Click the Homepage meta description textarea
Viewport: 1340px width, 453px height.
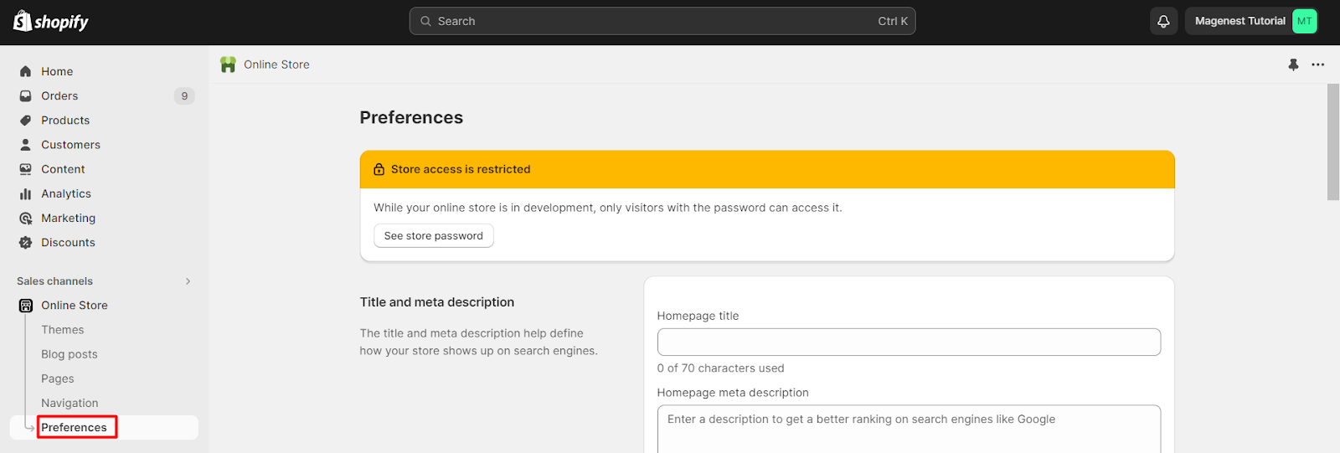pyautogui.click(x=909, y=430)
